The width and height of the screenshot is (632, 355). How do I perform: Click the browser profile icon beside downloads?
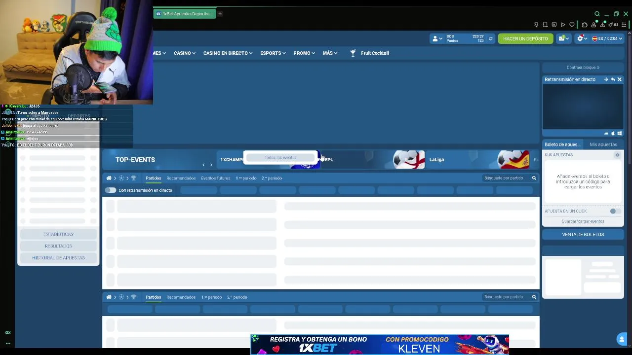click(x=593, y=25)
